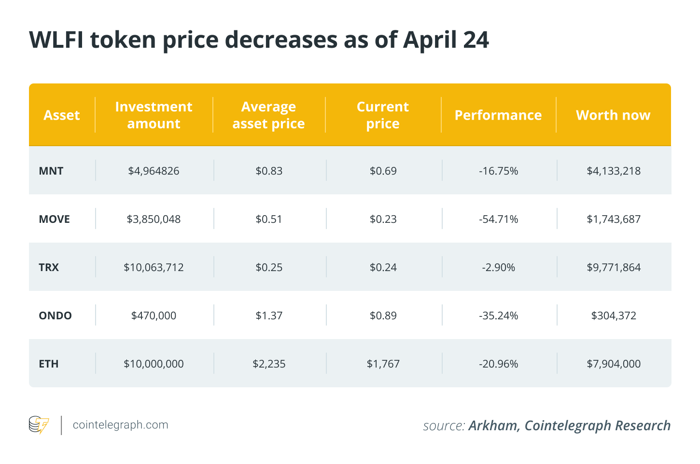Click the Arkham, Cointelegraph Research source text

pyautogui.click(x=569, y=425)
